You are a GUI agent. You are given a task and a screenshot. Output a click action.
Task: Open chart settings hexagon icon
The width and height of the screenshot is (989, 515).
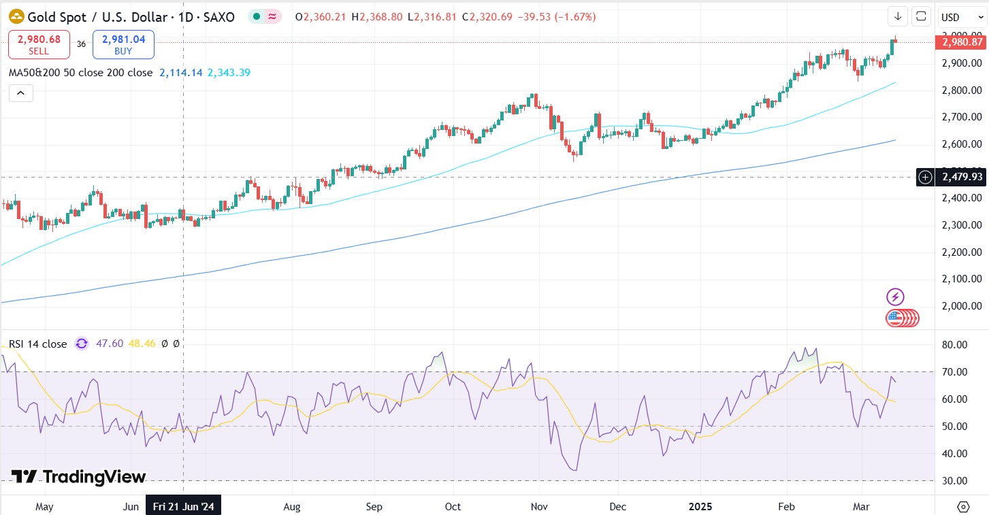pos(962,507)
